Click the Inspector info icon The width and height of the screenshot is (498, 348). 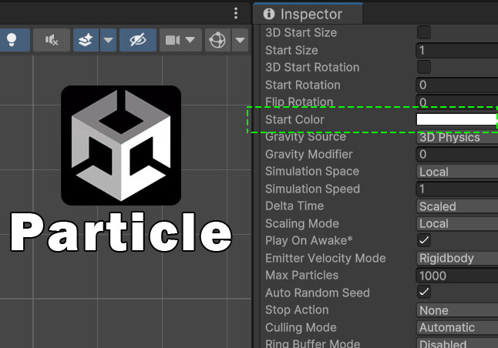coord(269,14)
